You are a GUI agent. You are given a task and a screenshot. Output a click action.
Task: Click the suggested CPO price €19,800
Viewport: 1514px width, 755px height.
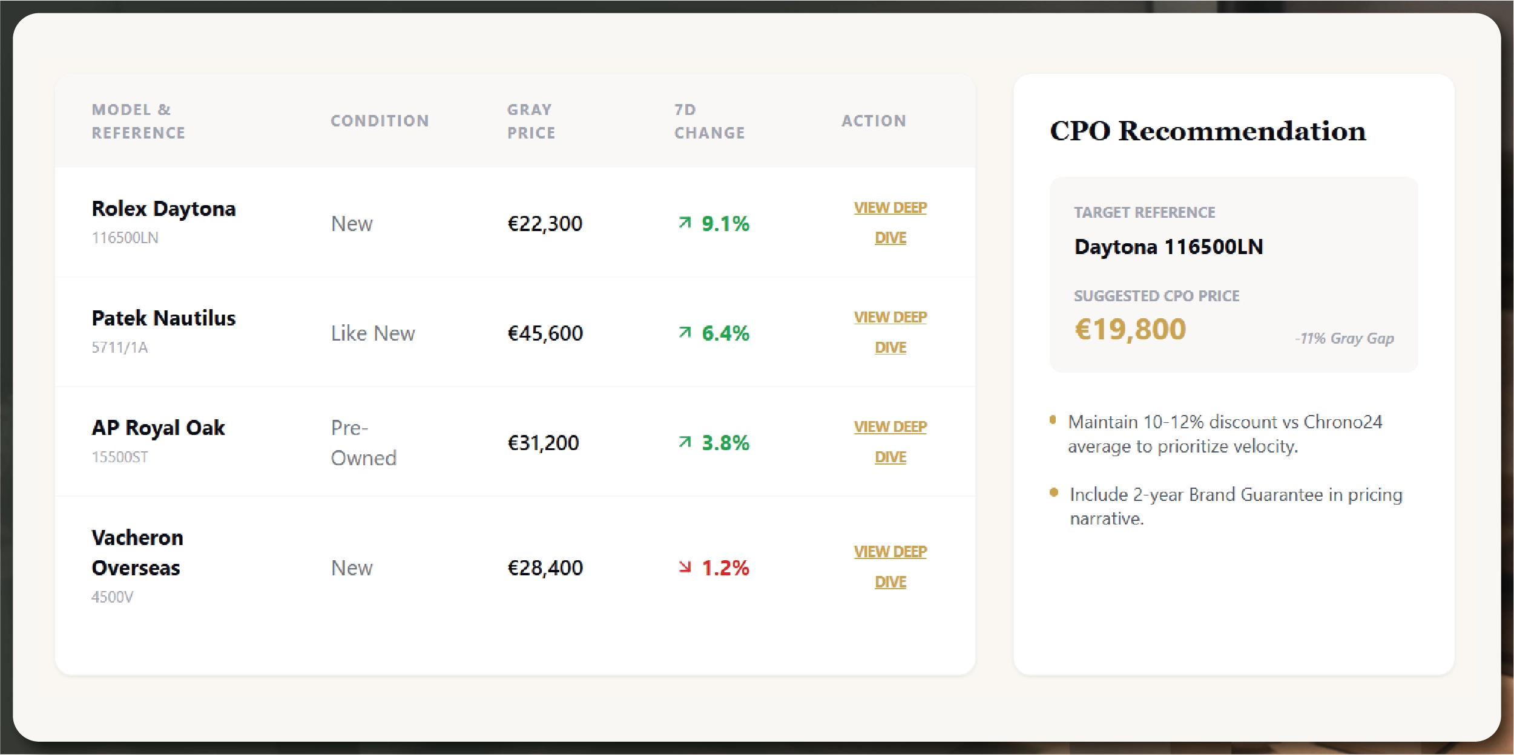[x=1130, y=330]
